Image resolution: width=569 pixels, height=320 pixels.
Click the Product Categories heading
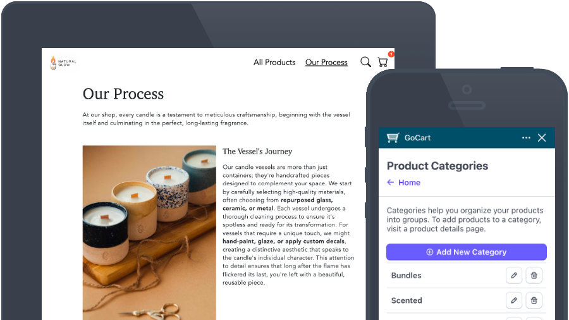pos(437,166)
